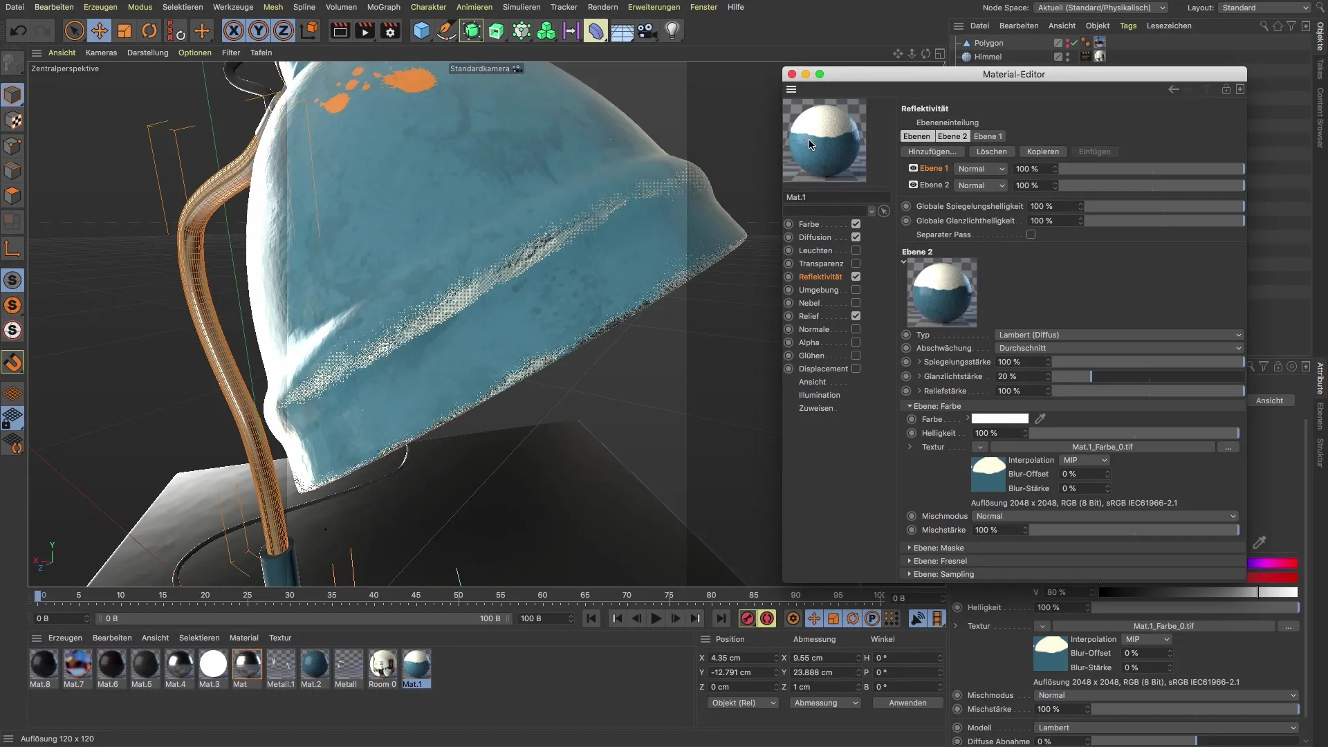
Task: Open the Interpolation MIP dropdown in Material-Editor
Action: (1085, 460)
